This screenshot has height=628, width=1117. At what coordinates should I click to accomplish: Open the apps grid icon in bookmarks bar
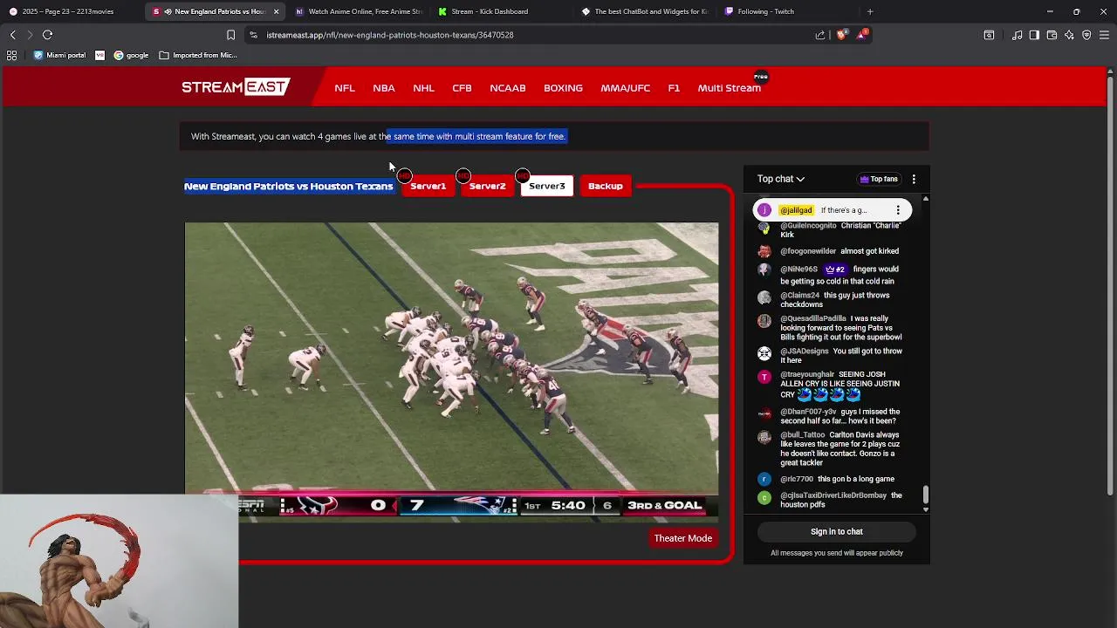[x=12, y=55]
